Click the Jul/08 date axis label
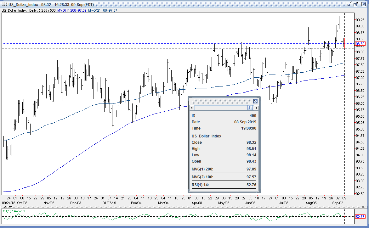 click(284, 203)
